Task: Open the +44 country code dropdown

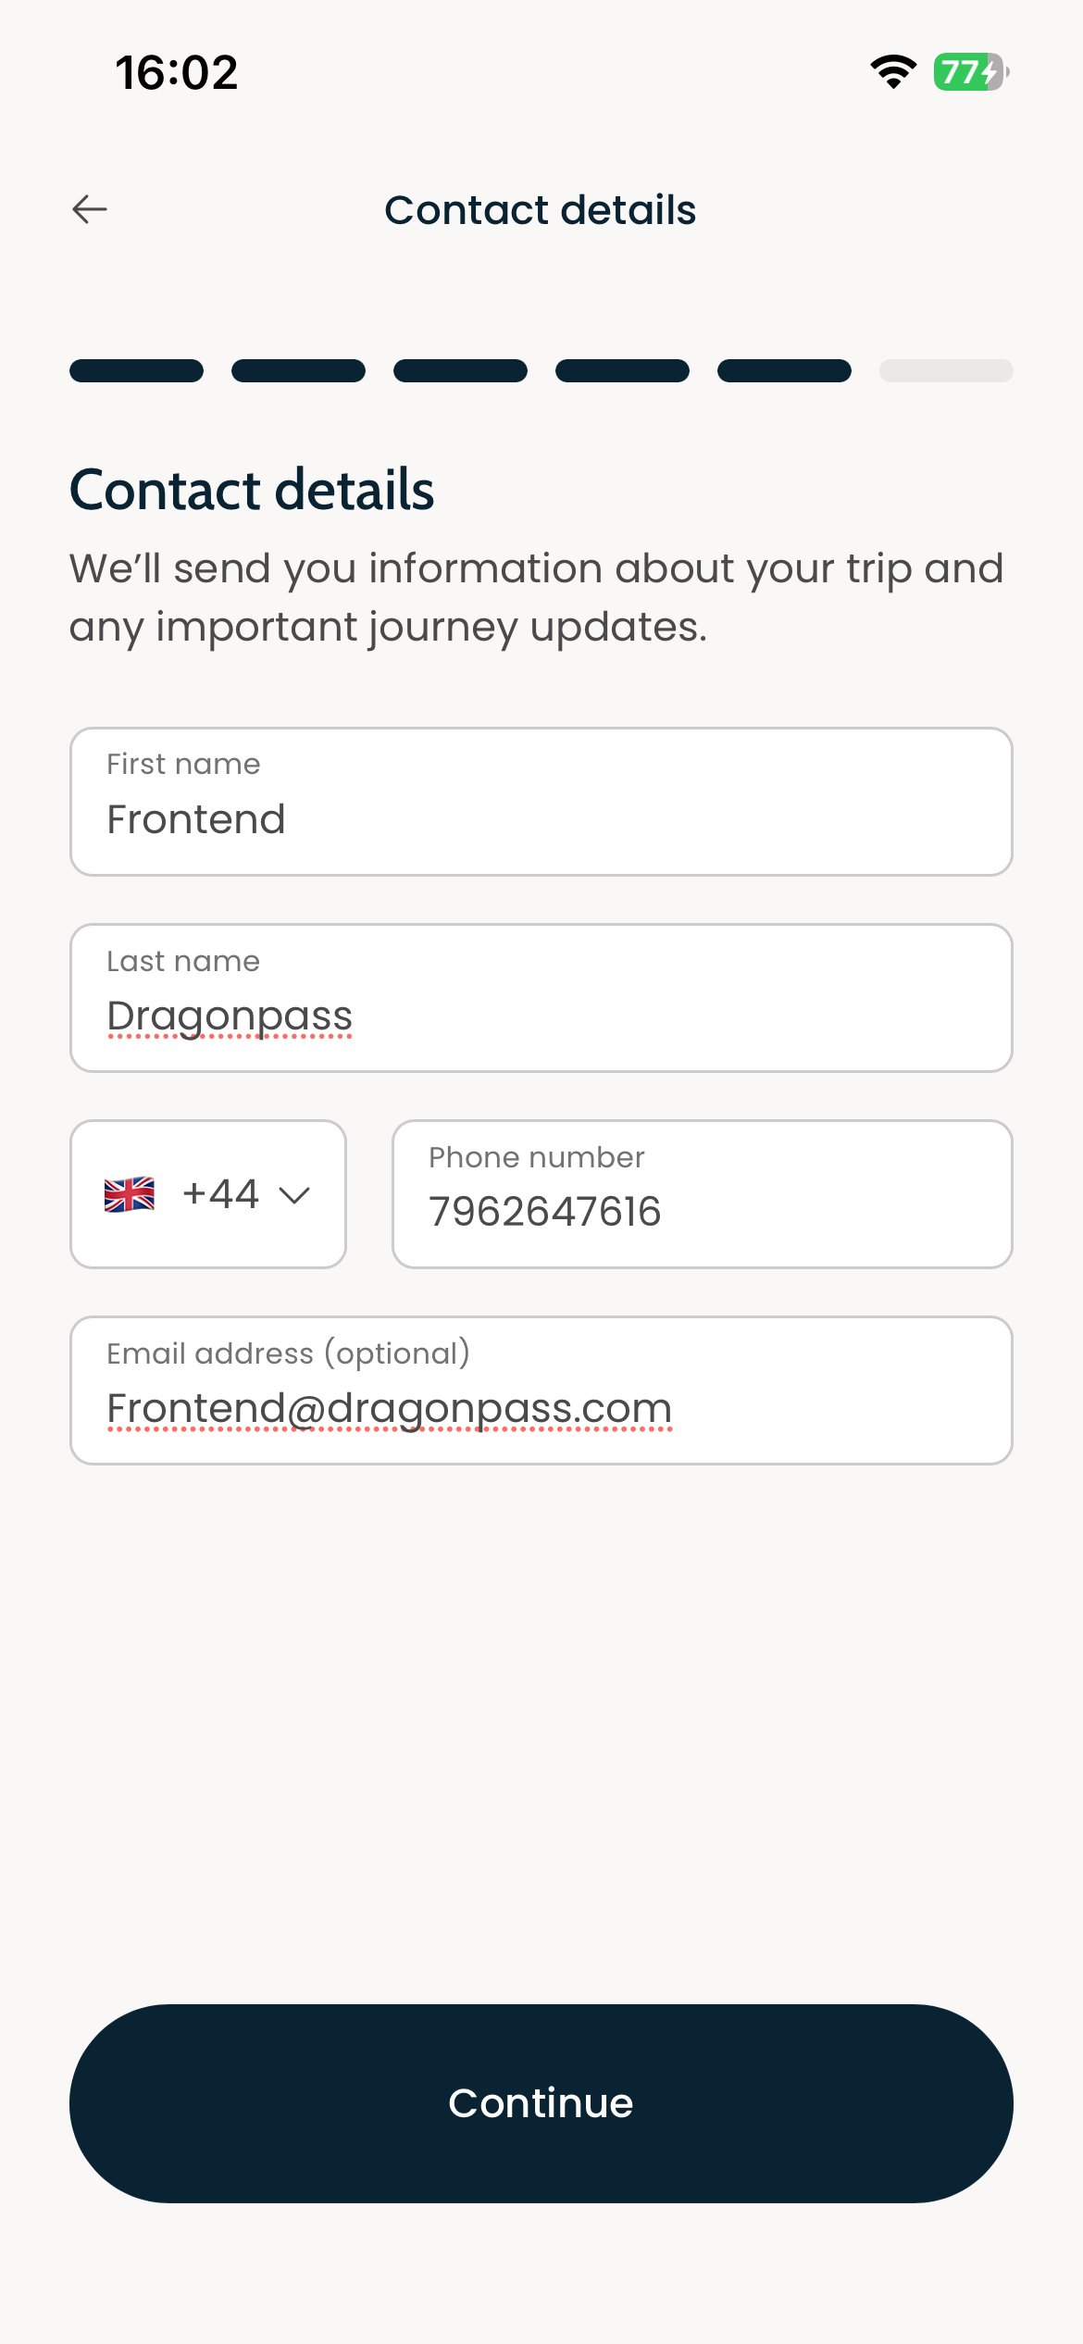Action: coord(208,1194)
